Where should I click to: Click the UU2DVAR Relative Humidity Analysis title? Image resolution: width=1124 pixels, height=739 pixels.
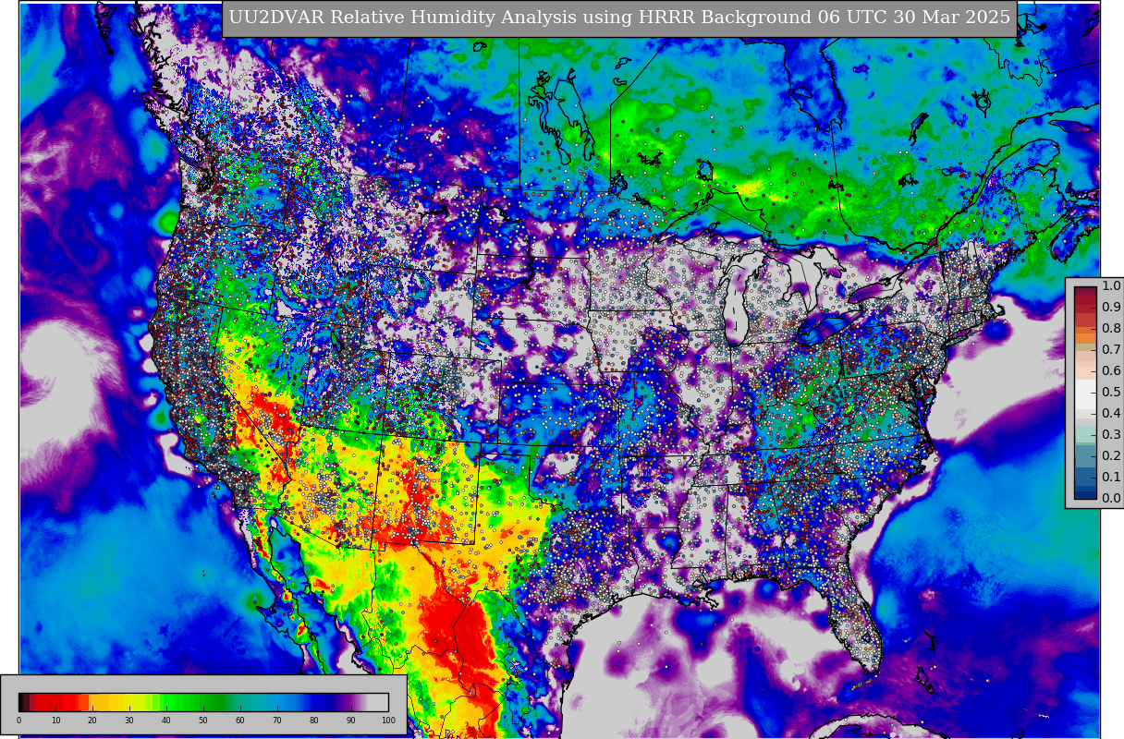pyautogui.click(x=619, y=18)
